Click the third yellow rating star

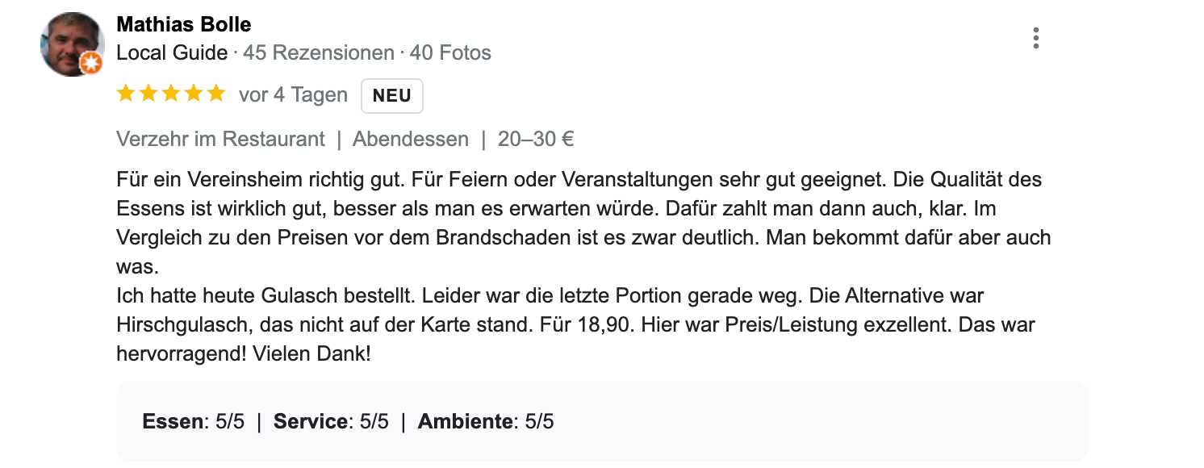coord(171,94)
